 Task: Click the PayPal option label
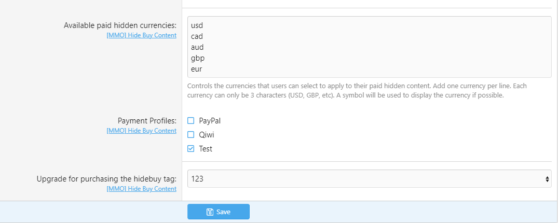(210, 120)
